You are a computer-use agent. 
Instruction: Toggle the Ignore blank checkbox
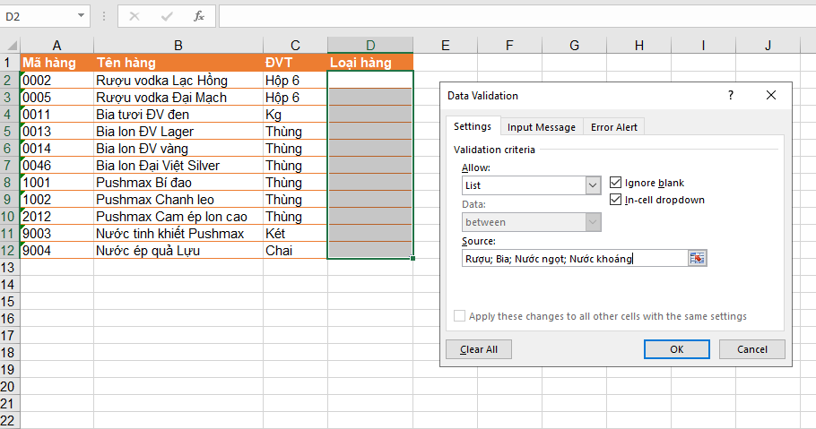615,183
